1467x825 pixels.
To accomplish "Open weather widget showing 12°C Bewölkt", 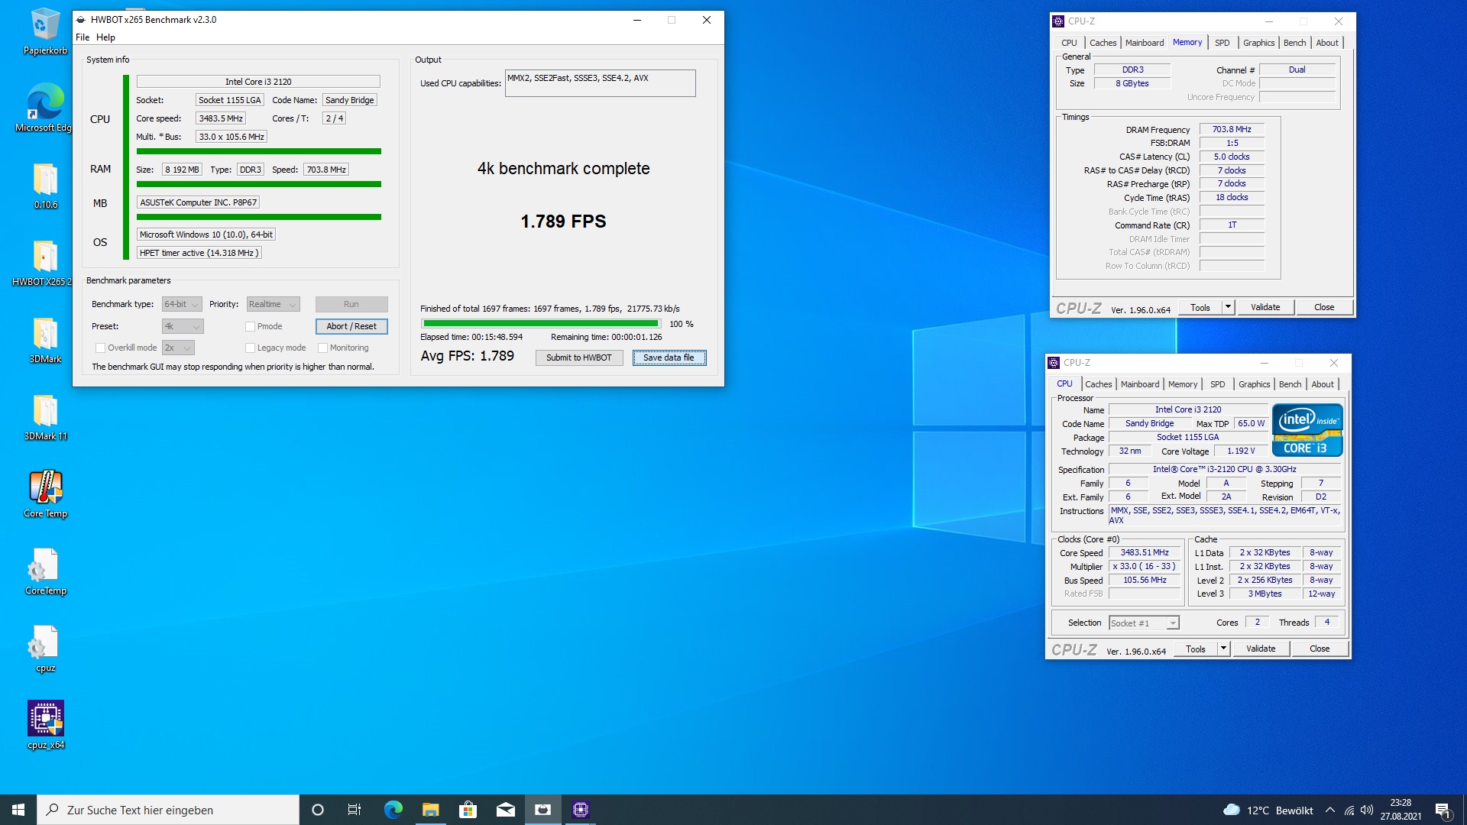I will coord(1268,810).
